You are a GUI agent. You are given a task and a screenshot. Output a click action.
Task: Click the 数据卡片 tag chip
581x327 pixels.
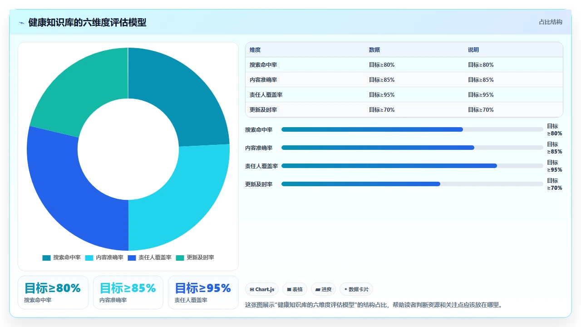[x=356, y=289]
